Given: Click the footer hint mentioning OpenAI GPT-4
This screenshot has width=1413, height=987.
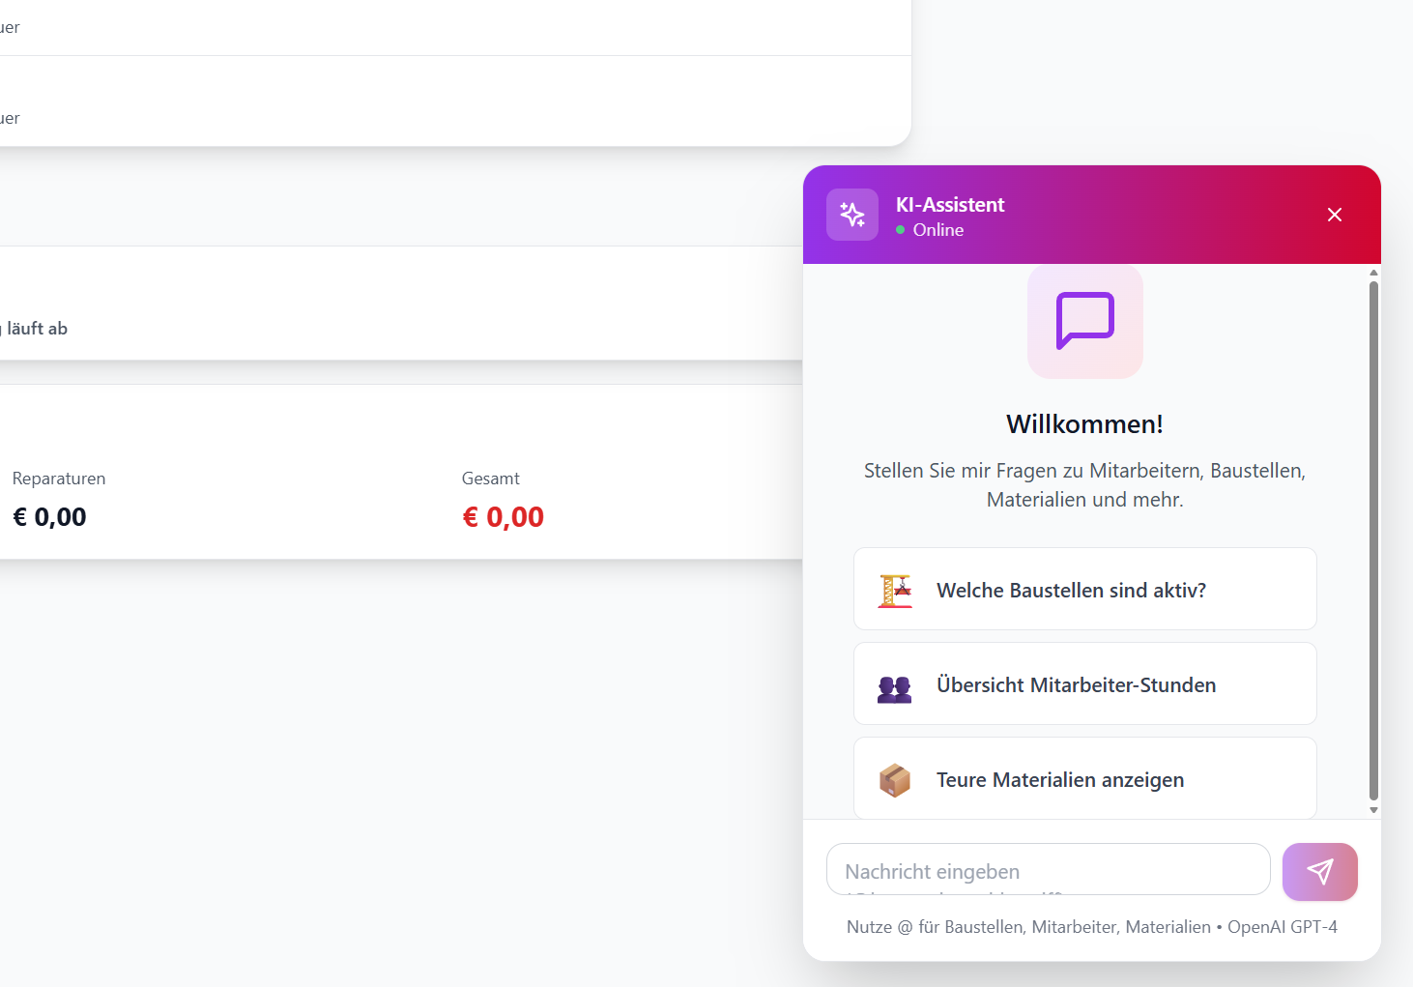Looking at the screenshot, I should [1091, 927].
